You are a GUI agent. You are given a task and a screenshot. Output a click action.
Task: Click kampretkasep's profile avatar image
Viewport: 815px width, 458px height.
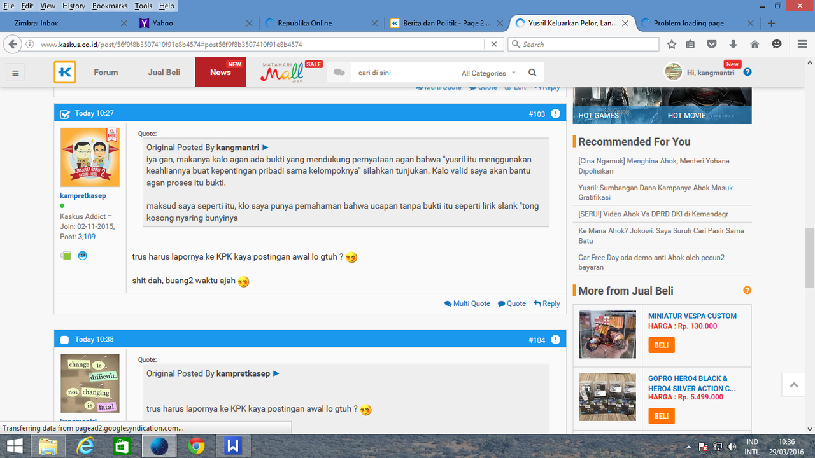coord(90,157)
